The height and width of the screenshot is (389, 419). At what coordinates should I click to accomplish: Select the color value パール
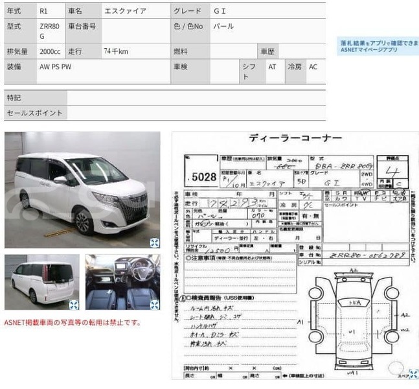point(223,26)
